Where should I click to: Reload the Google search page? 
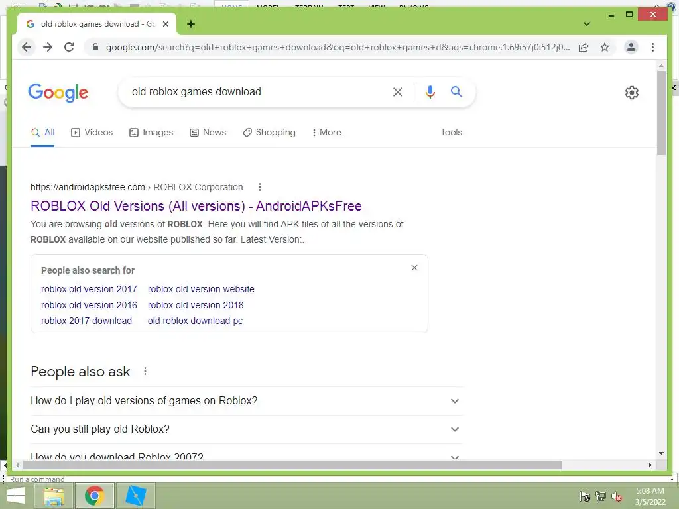pyautogui.click(x=69, y=47)
